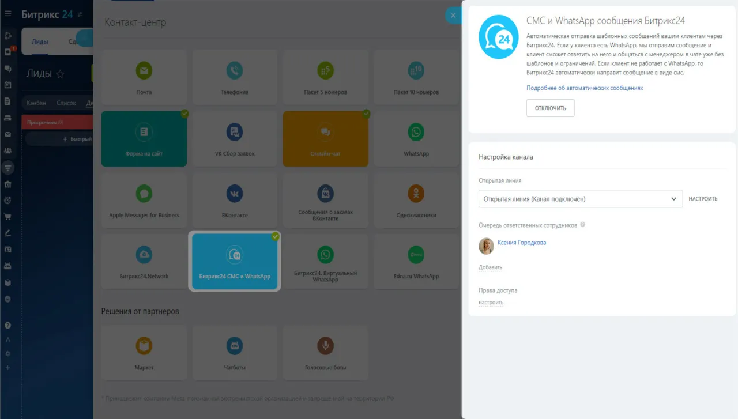The width and height of the screenshot is (738, 419).
Task: Open the chat icon in left sidebar
Action: [x=7, y=69]
